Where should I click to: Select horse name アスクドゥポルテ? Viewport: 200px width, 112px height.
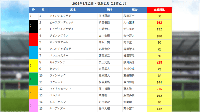(60, 49)
